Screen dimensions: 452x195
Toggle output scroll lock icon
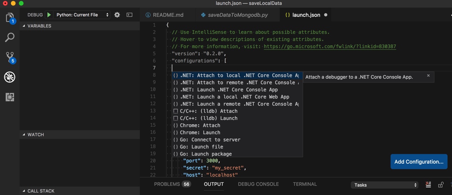tap(440, 185)
